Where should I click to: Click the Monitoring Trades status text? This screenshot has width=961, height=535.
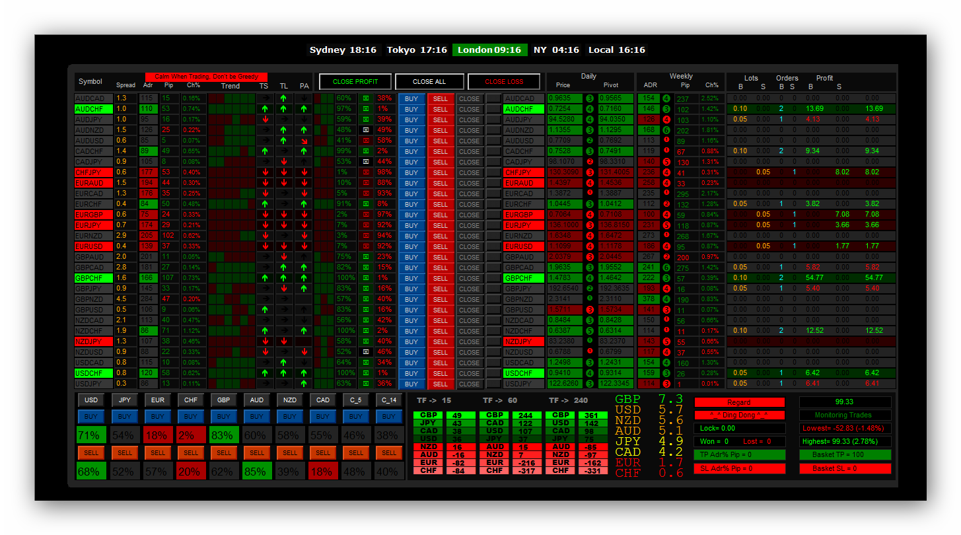(843, 415)
